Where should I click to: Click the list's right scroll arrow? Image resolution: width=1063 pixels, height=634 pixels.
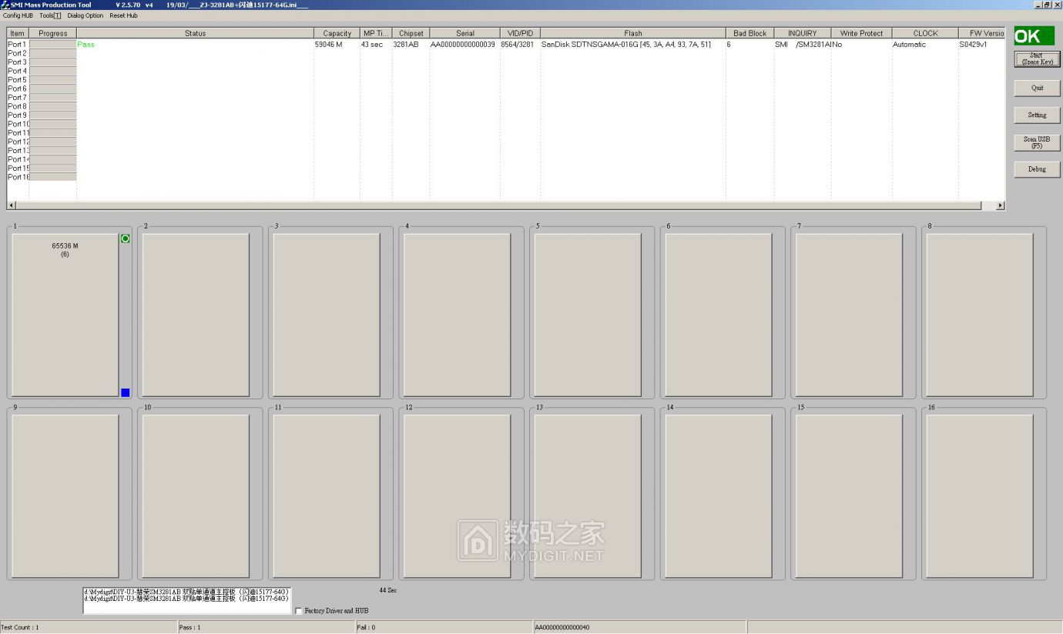pyautogui.click(x=1000, y=205)
